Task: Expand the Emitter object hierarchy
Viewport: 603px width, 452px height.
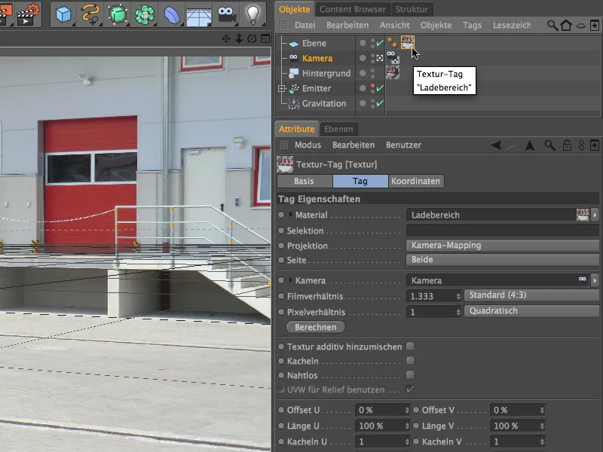Action: (x=282, y=89)
